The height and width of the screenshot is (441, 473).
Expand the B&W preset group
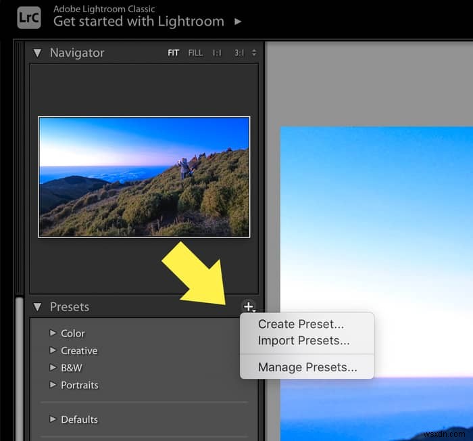click(x=53, y=367)
